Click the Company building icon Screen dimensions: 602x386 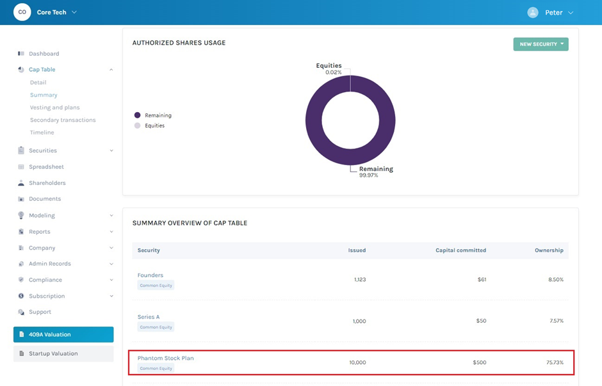21,248
